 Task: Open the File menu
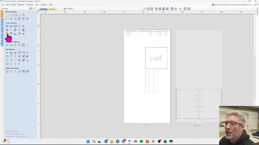(3, 4)
